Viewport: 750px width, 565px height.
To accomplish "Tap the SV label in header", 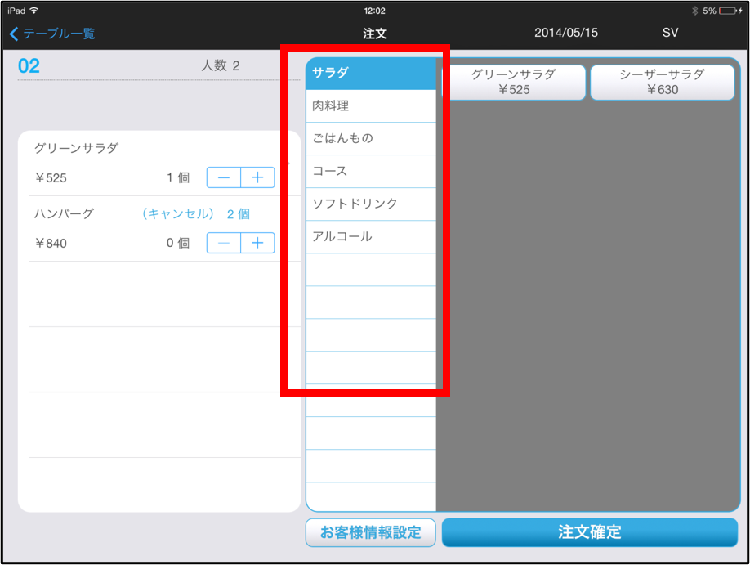I will 670,33.
